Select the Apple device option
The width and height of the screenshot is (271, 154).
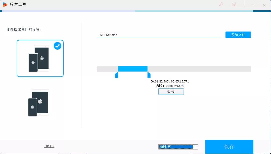39,103
